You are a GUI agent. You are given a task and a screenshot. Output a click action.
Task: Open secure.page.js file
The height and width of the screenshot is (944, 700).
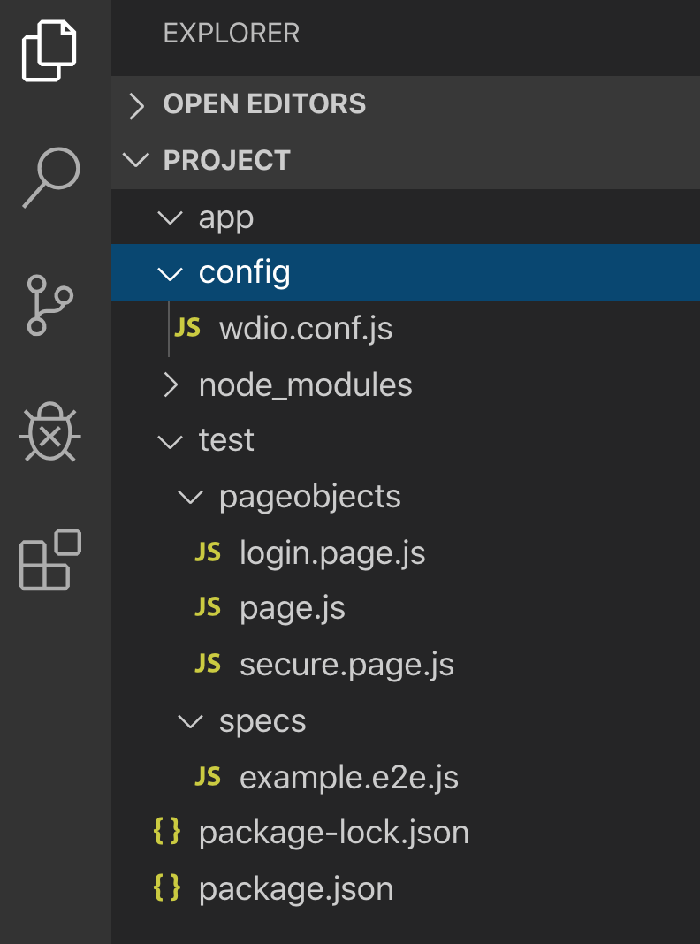(346, 665)
